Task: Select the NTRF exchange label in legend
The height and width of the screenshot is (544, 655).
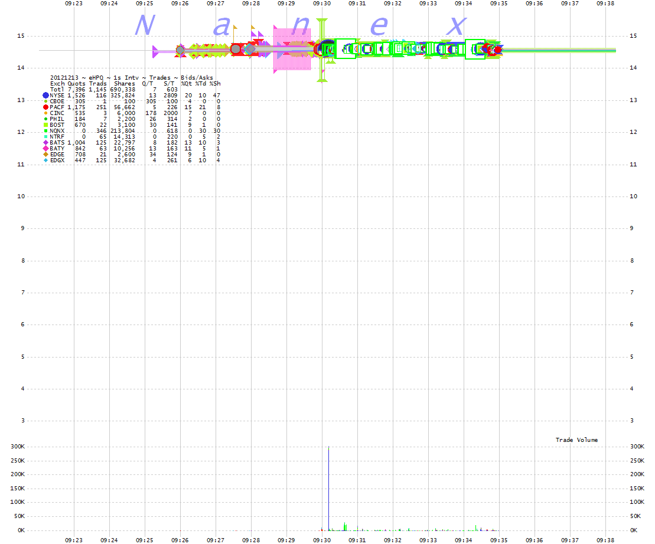Action: (x=57, y=137)
